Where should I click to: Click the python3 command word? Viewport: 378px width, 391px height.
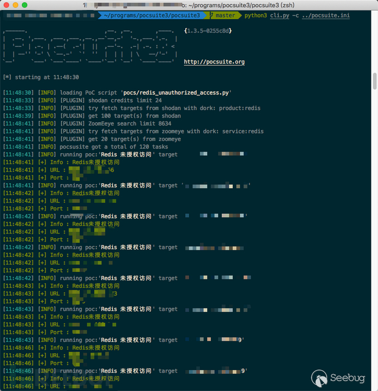pos(256,15)
